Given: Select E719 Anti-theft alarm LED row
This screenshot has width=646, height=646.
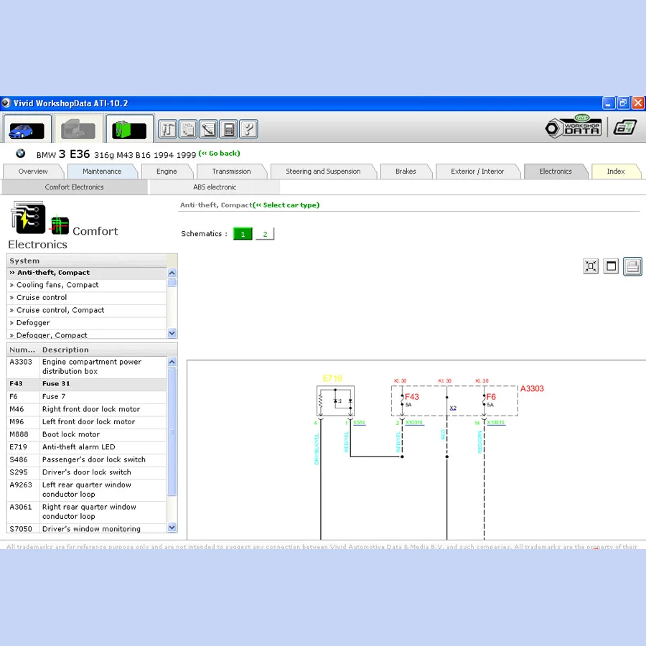Looking at the screenshot, I should tap(87, 447).
